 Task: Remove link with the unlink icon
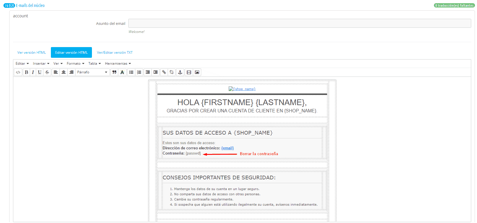(x=172, y=72)
